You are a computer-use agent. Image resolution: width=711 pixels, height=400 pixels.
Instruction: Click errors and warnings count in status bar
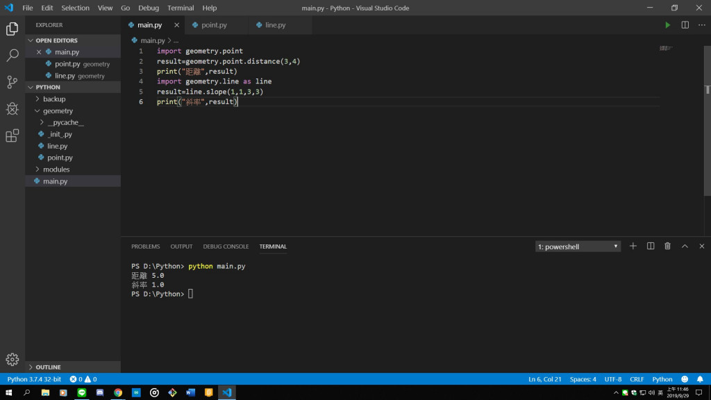coord(83,379)
